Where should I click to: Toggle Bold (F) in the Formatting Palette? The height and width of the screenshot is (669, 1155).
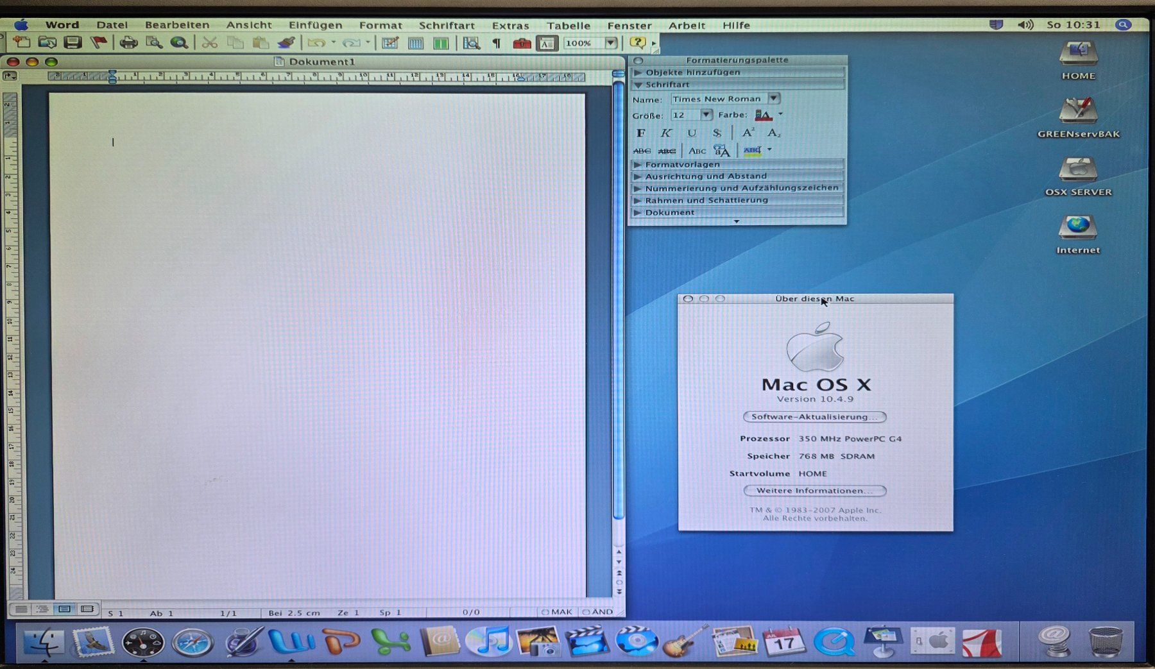click(640, 133)
